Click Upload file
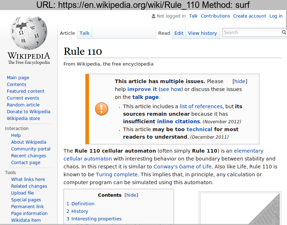287x225 pixels. [22, 193]
